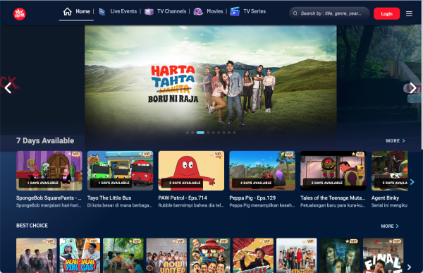This screenshot has width=423, height=273.
Task: Open Now United poster in Best Choice
Action: click(166, 255)
